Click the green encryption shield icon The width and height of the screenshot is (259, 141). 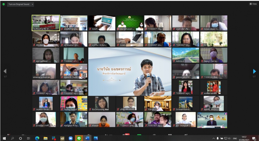[3, 4]
